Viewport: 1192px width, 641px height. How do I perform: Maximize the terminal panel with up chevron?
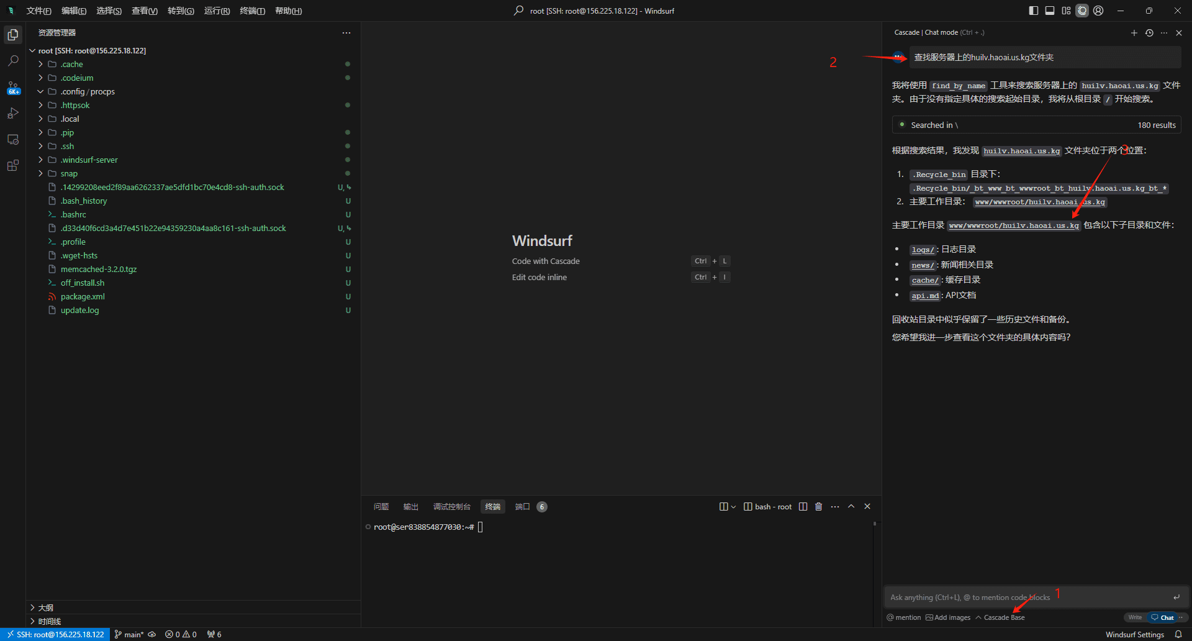[851, 507]
